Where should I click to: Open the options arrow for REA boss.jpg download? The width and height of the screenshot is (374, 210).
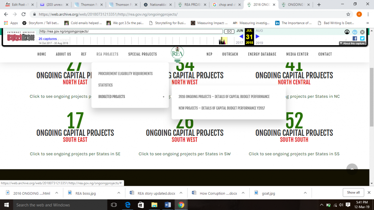pos(118,193)
